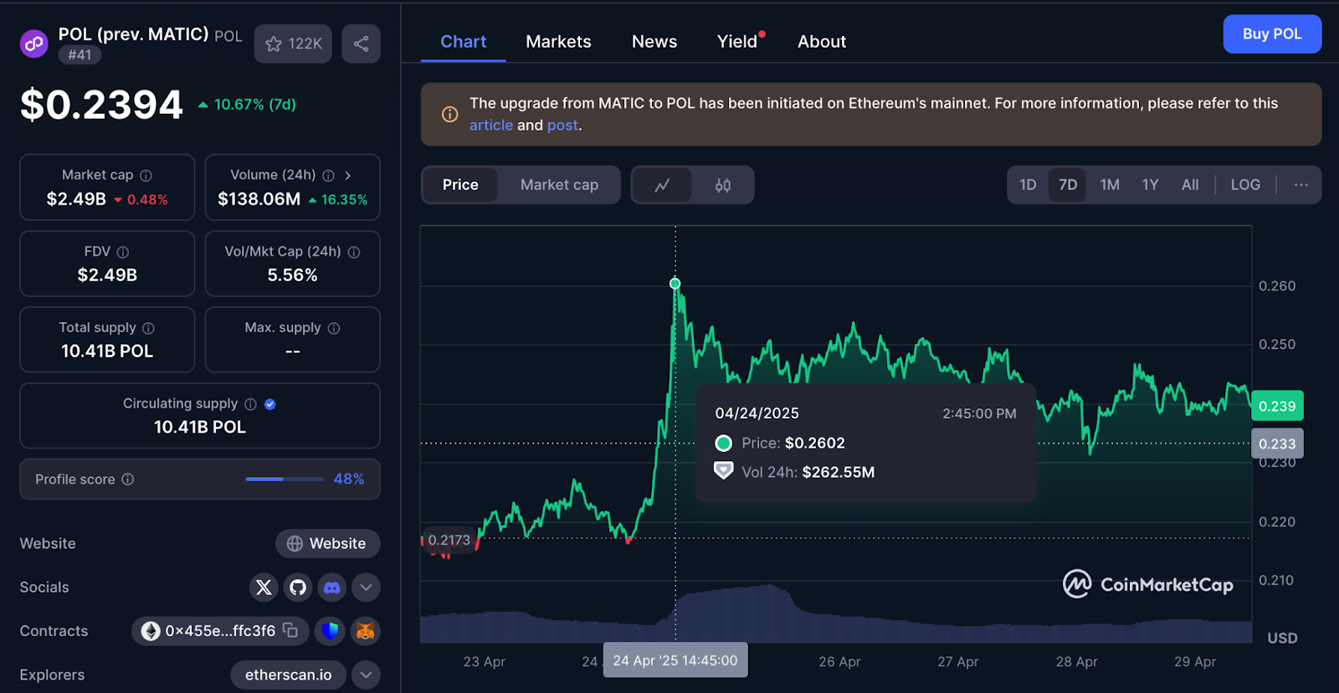
Task: Click the Profile score progress bar
Action: point(284,480)
